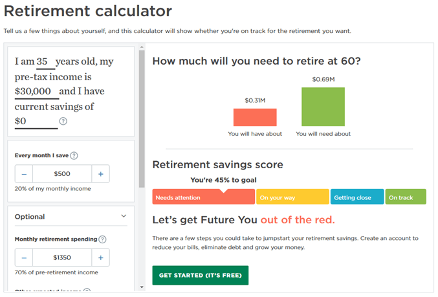Select the current savings $0 field
The image size is (438, 297).
pyautogui.click(x=36, y=122)
